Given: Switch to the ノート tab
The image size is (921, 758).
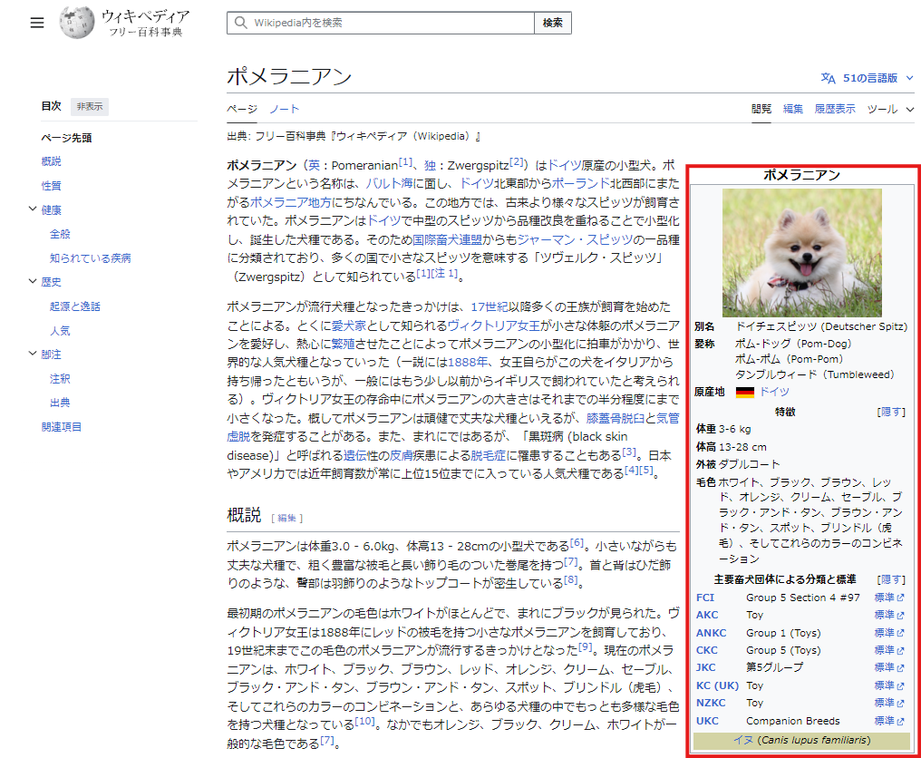Looking at the screenshot, I should pyautogui.click(x=285, y=108).
